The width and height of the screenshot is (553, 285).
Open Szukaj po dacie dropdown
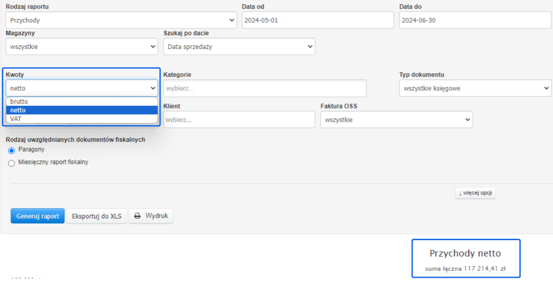[x=239, y=47]
